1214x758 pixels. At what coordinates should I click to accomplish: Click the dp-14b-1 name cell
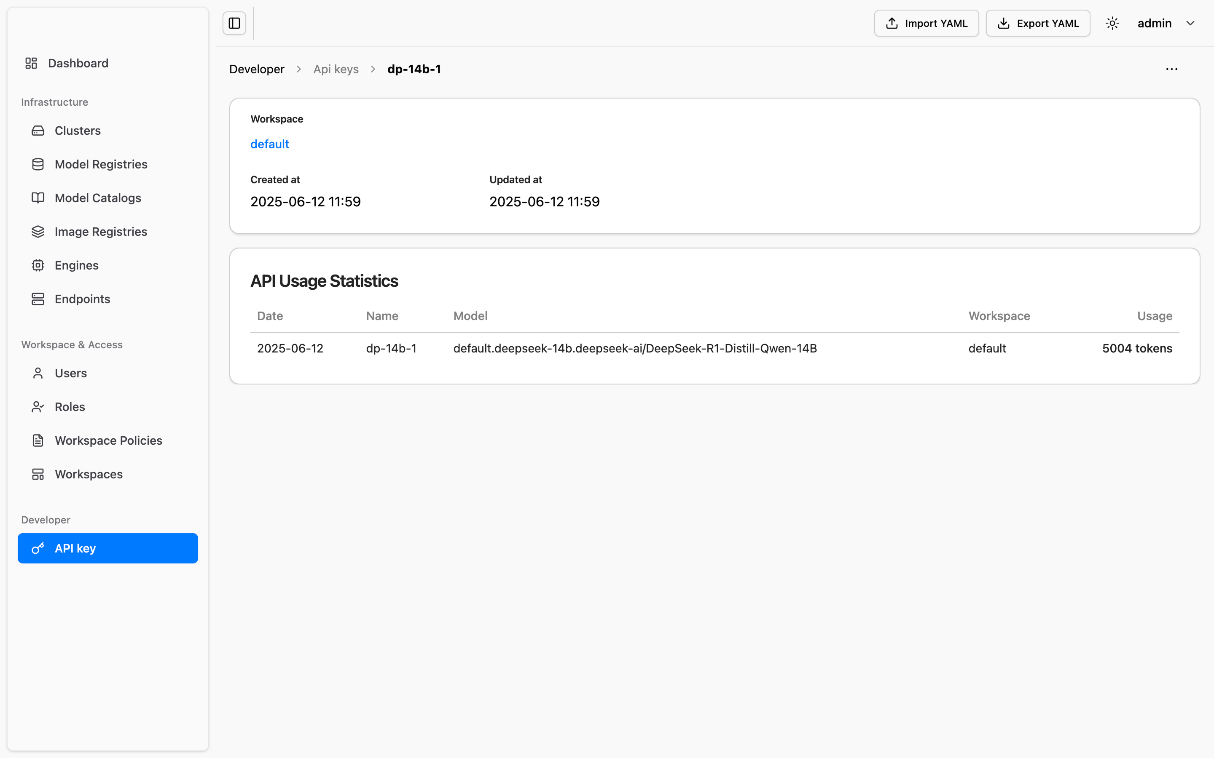tap(391, 348)
